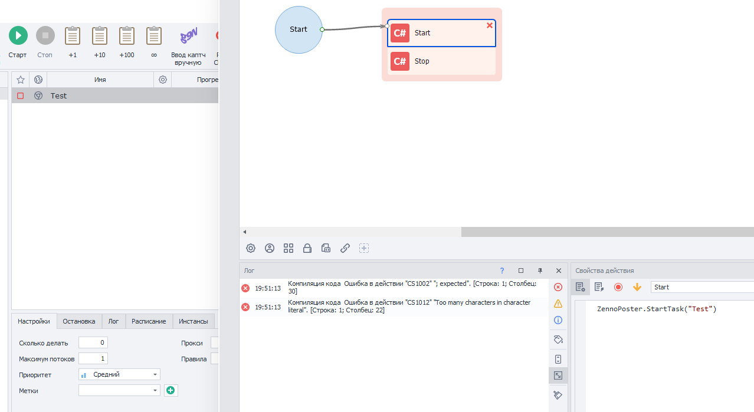Image resolution: width=754 pixels, height=412 pixels.
Task: Click the grey Стоп button
Action: (x=45, y=35)
